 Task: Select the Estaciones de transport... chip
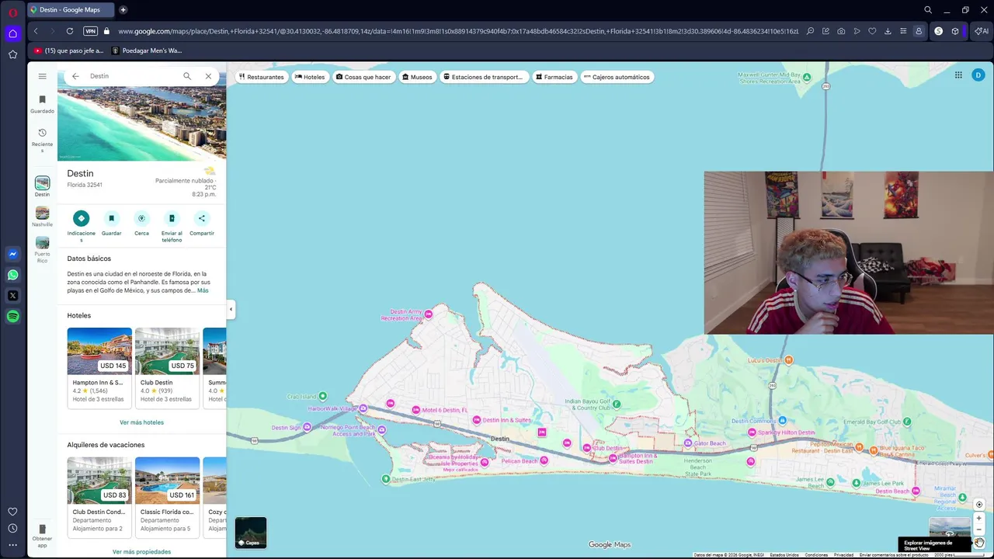484,77
